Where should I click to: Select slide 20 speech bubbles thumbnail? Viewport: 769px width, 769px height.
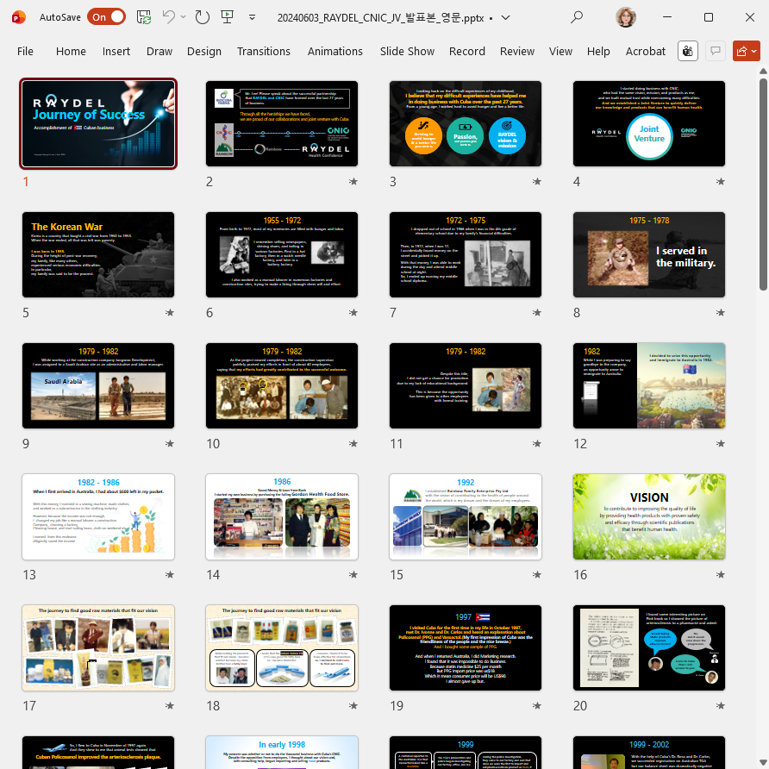(649, 647)
